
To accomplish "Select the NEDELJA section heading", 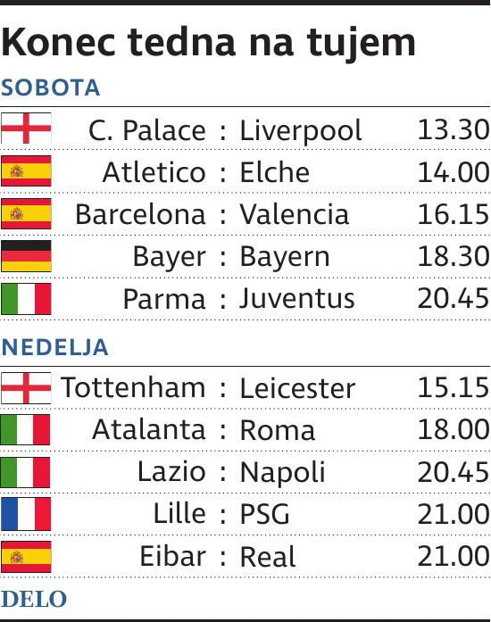I will (54, 347).
